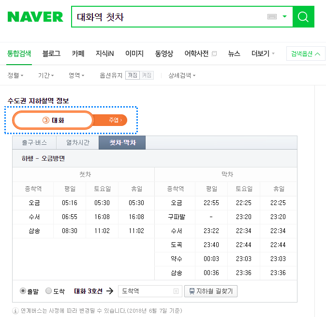Open the 카페 tab
Viewport: 326px width, 317px height.
[x=78, y=54]
